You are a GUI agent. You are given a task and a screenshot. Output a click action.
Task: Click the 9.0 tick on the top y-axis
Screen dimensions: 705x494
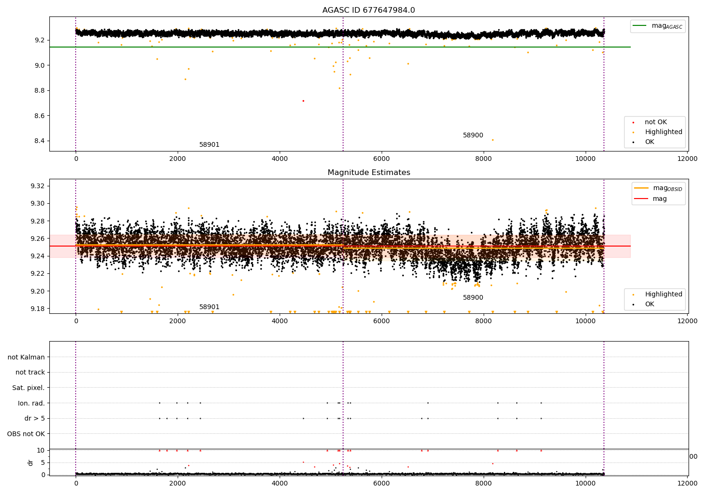[39, 65]
